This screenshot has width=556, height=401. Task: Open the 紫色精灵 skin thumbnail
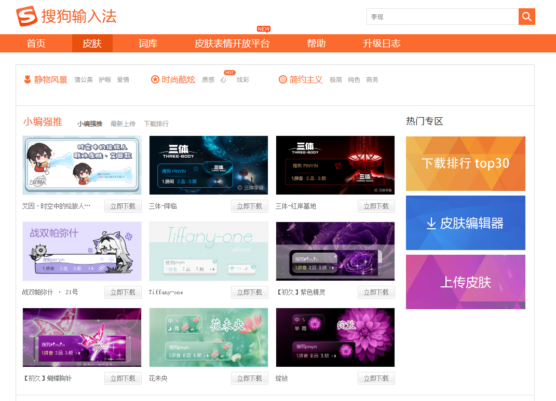[x=335, y=252]
